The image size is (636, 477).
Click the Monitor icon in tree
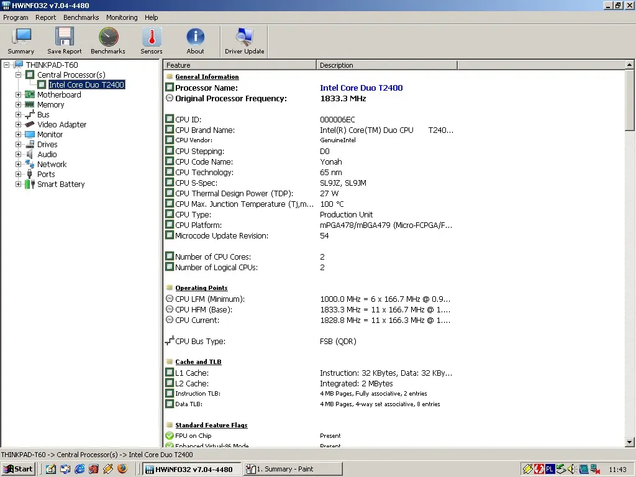[x=30, y=134]
